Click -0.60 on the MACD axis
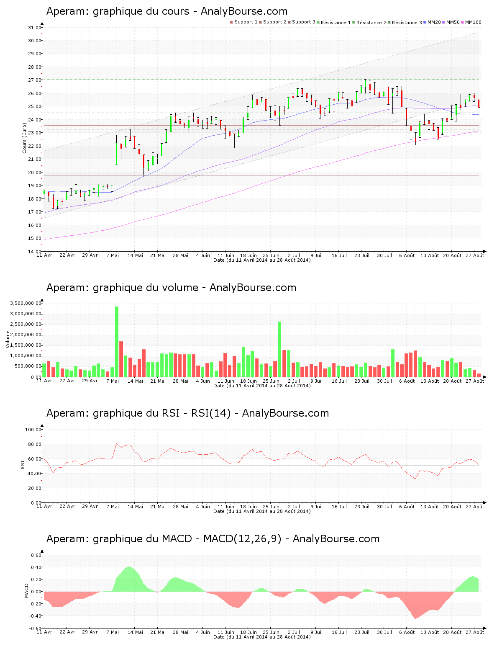Viewport: 502px width, 649px height. click(x=35, y=628)
